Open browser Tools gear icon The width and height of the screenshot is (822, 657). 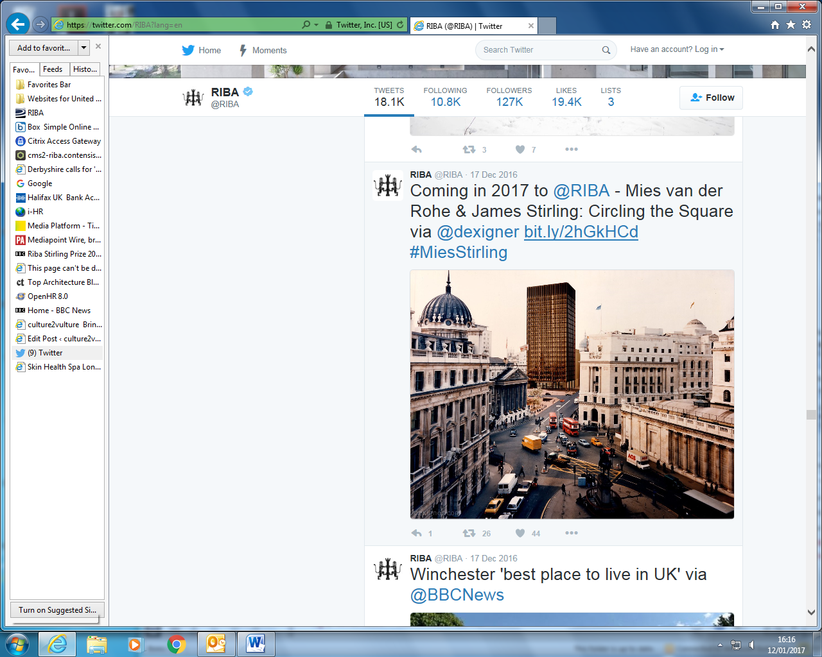[x=807, y=25]
